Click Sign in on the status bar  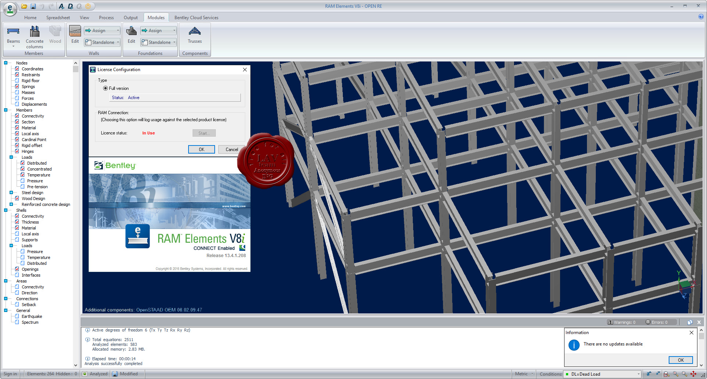click(10, 374)
